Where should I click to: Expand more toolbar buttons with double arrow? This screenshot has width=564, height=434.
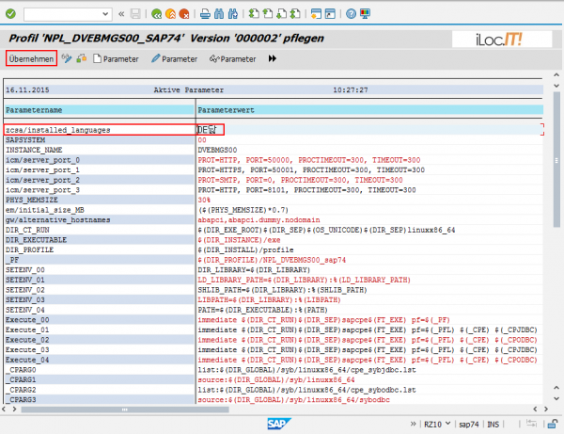click(x=273, y=58)
